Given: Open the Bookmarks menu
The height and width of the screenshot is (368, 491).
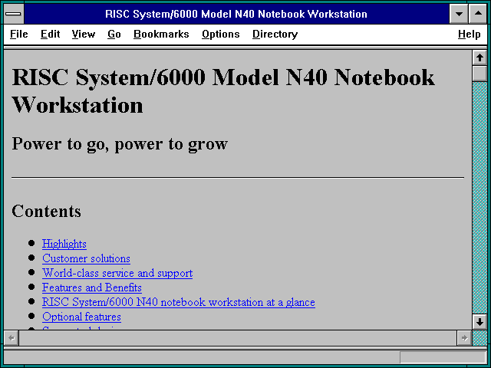Looking at the screenshot, I should (x=161, y=34).
